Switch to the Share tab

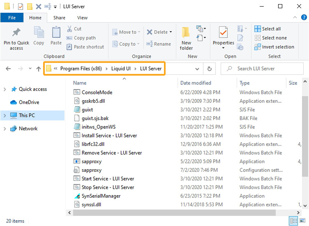(59, 18)
